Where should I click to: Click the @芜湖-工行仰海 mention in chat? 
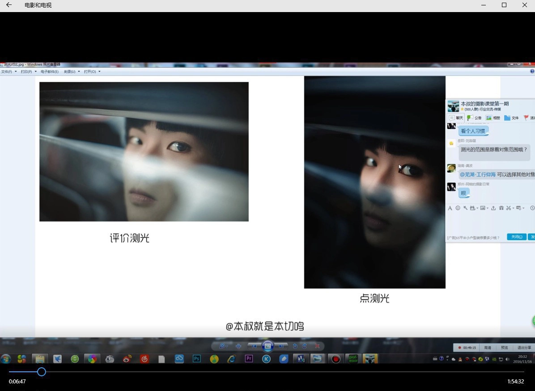(477, 175)
